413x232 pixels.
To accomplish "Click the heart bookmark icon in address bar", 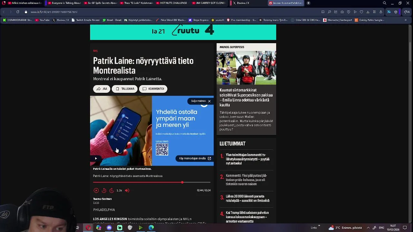I will 361,12.
